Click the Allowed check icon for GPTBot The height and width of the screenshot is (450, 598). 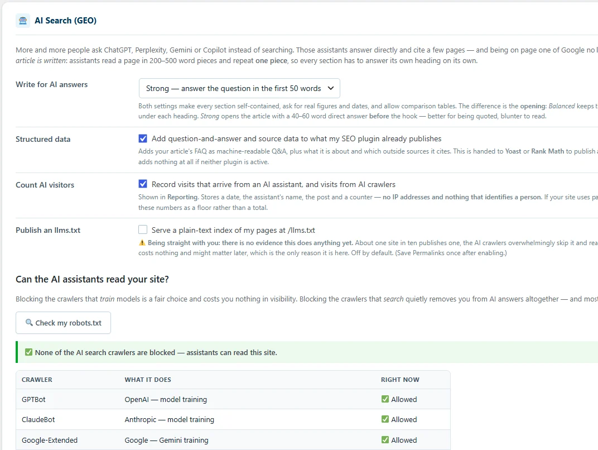pos(385,399)
